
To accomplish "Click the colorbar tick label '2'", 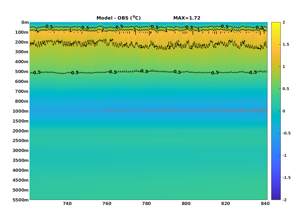I will point(284,22).
